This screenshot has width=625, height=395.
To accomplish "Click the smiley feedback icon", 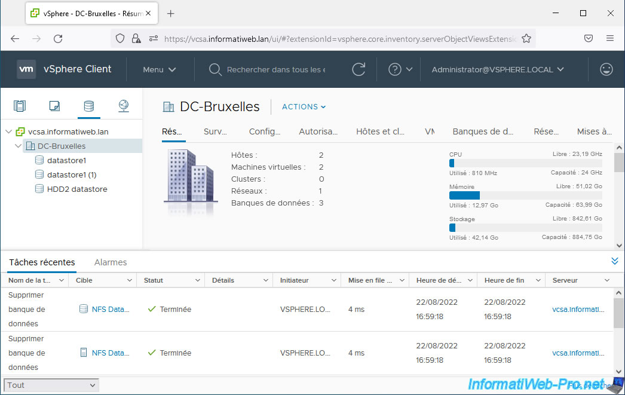I will click(x=606, y=69).
